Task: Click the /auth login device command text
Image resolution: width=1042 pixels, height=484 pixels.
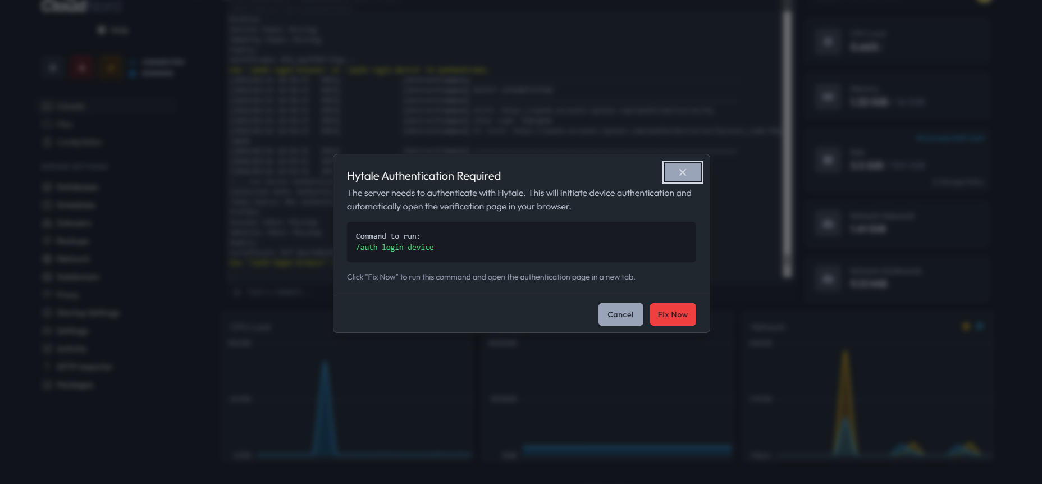Action: click(394, 248)
